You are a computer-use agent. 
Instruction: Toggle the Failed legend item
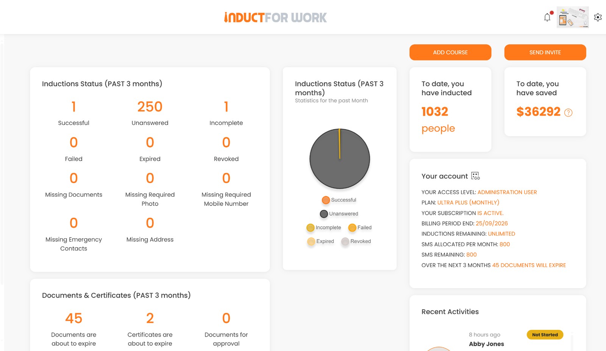coord(360,228)
